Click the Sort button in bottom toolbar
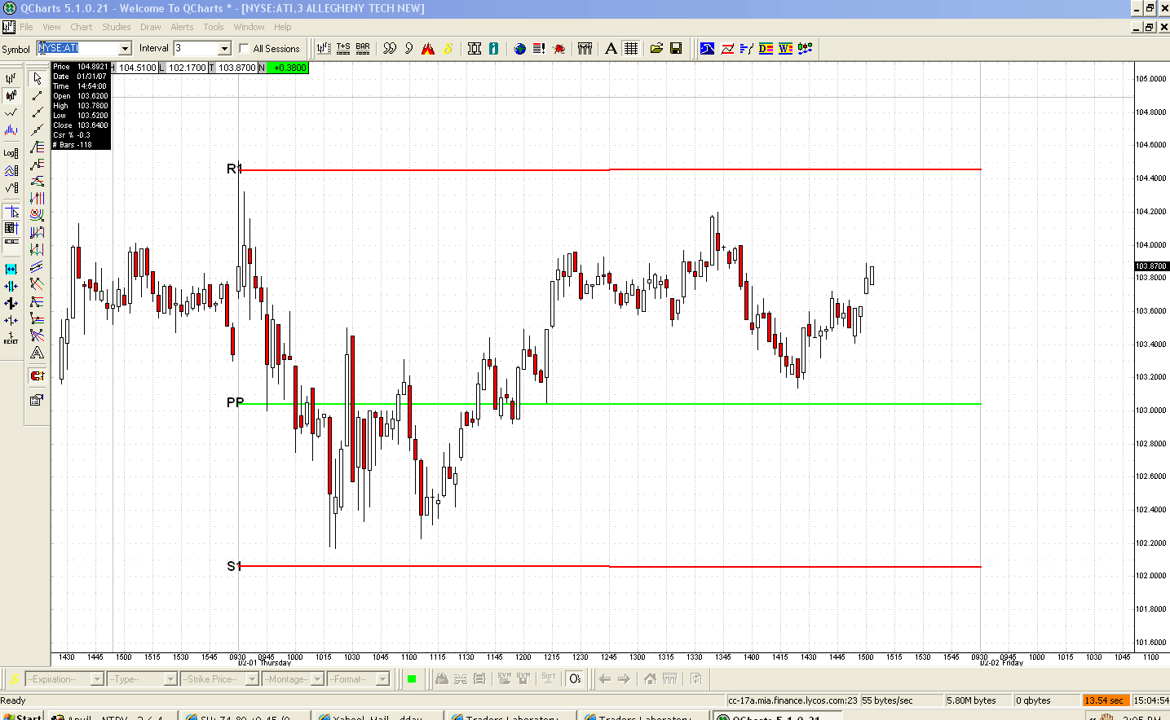This screenshot has width=1170, height=720. [549, 678]
